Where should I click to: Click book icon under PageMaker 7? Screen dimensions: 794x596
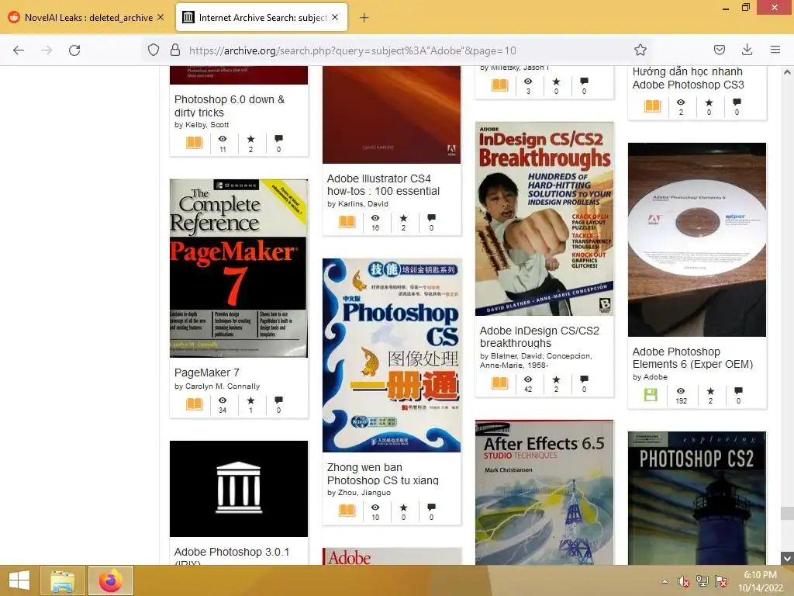195,404
